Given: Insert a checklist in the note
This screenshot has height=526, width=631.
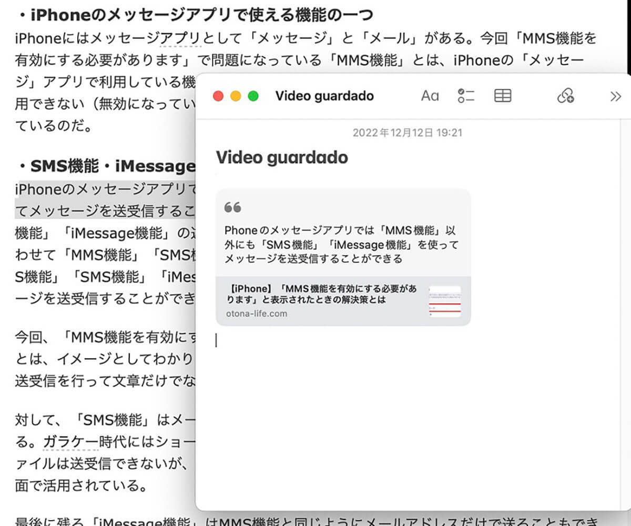Looking at the screenshot, I should pos(466,96).
